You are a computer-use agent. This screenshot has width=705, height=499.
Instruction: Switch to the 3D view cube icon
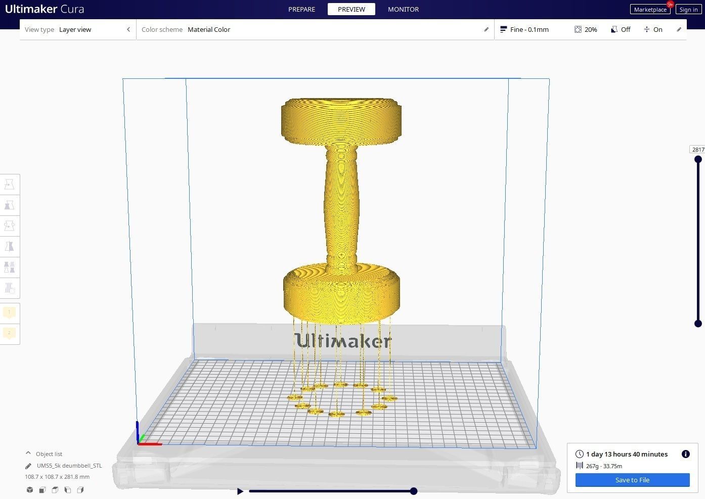(x=30, y=490)
